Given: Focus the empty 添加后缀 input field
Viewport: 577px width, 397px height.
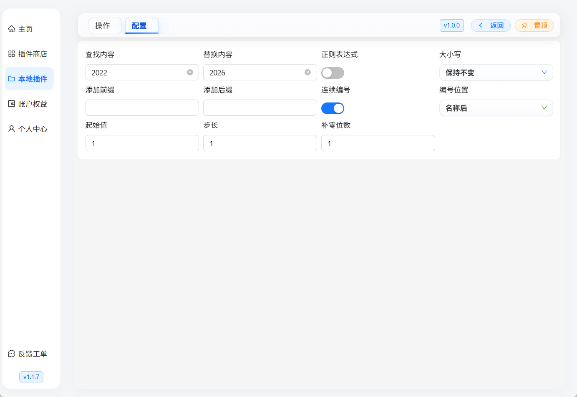Looking at the screenshot, I should coord(260,108).
